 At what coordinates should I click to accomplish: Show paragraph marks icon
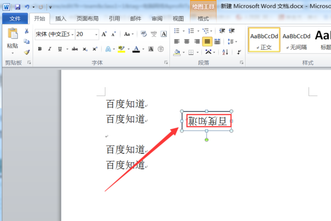[239, 52]
